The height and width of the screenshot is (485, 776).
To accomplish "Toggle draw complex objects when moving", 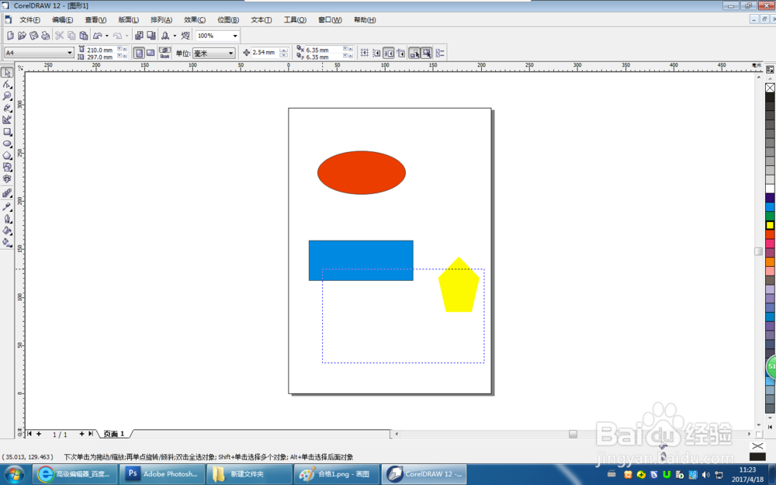I will pyautogui.click(x=414, y=53).
